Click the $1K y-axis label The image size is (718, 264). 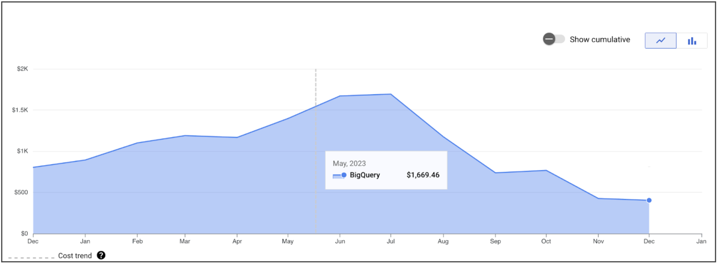pyautogui.click(x=22, y=151)
